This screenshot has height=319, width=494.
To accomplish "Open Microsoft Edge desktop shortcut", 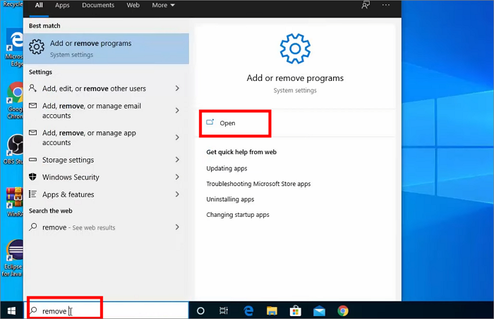I will (15, 48).
